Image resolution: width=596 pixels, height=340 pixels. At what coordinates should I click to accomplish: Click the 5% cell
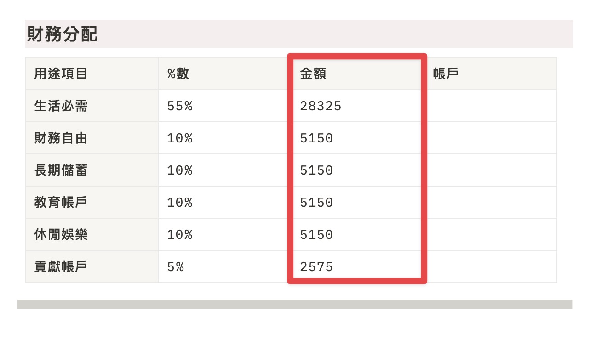click(224, 266)
